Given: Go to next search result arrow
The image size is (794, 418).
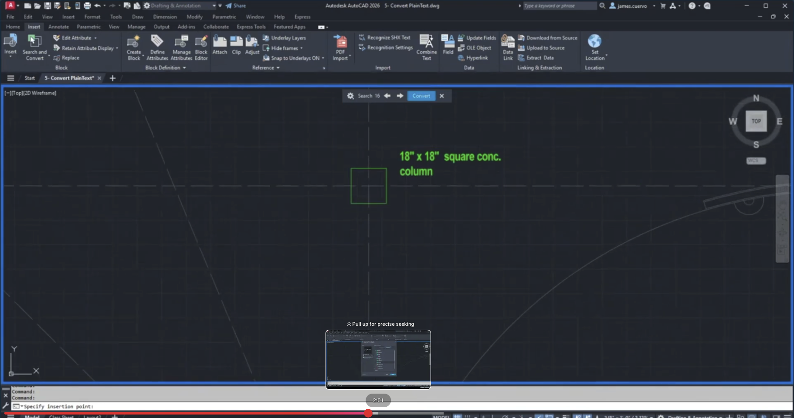Looking at the screenshot, I should [x=400, y=96].
